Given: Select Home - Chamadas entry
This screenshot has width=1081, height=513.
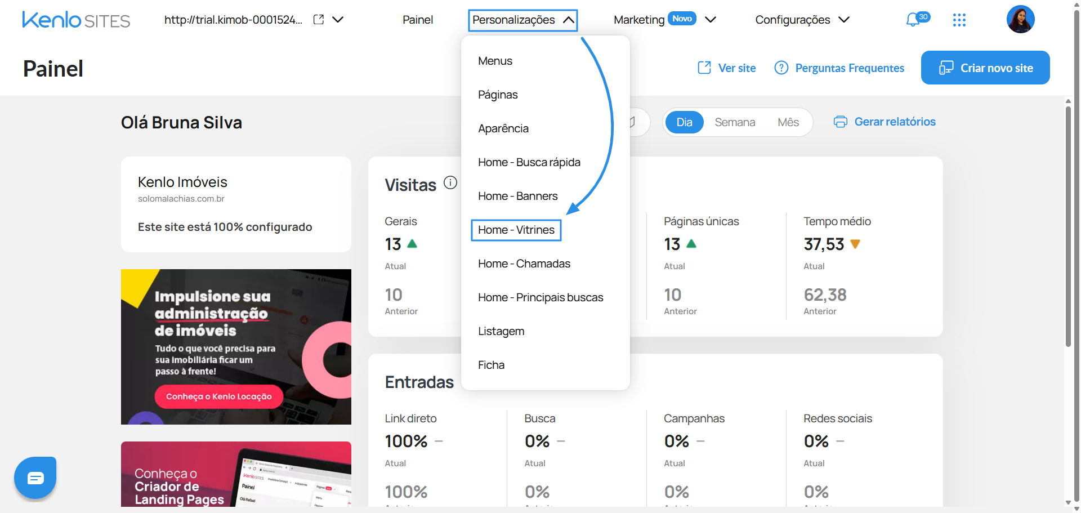Looking at the screenshot, I should point(524,264).
